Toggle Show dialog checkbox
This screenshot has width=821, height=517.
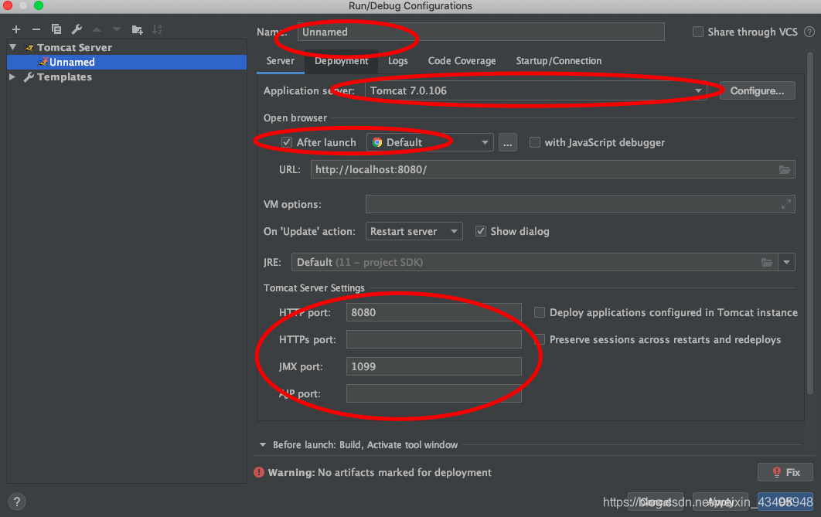(481, 231)
